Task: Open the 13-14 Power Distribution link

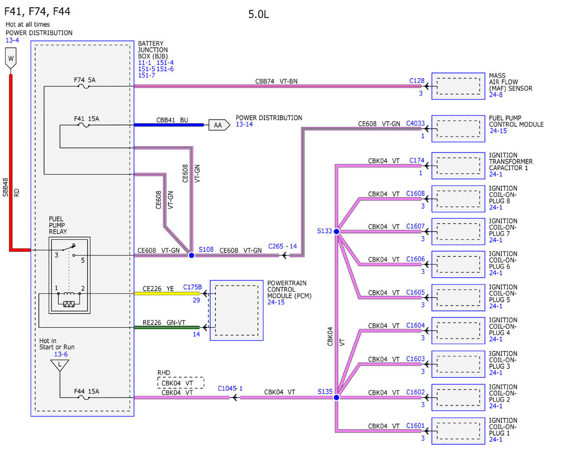Action: 245,125
